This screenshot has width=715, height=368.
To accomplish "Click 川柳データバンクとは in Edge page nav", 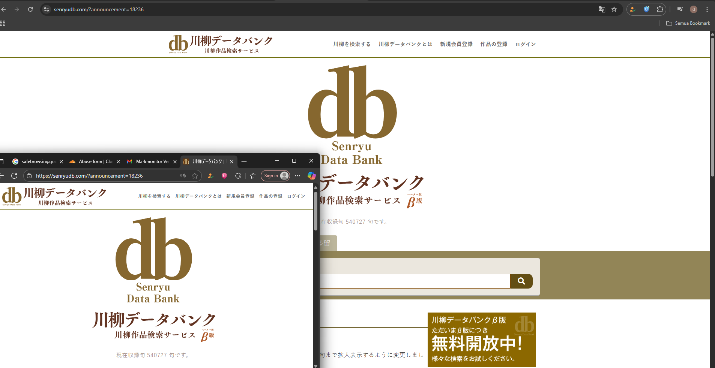I will pos(198,196).
